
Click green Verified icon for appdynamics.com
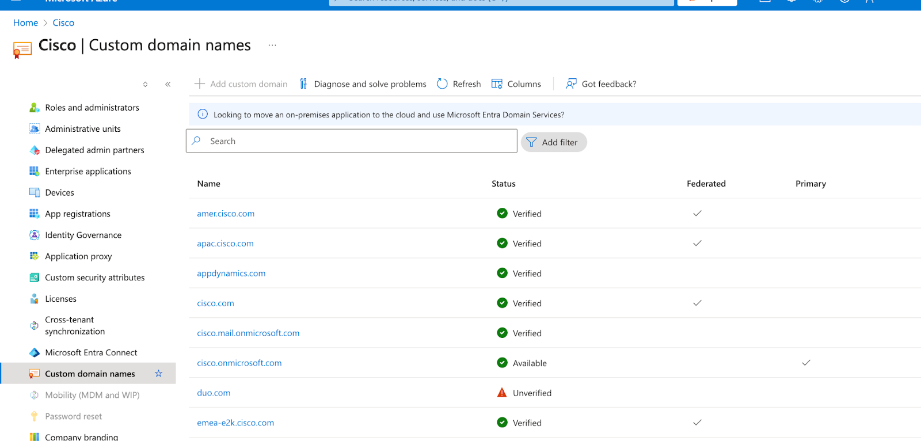(x=502, y=273)
